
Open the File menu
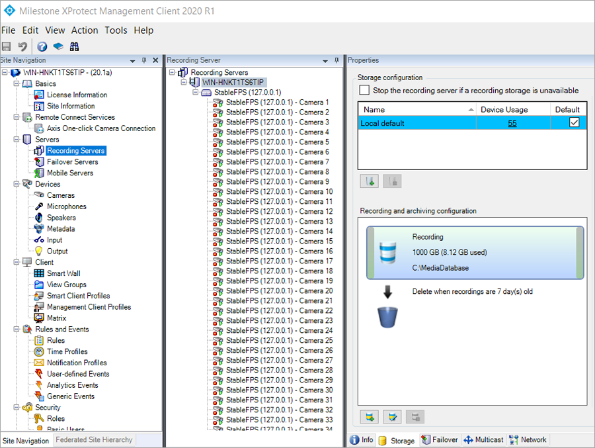(x=9, y=30)
